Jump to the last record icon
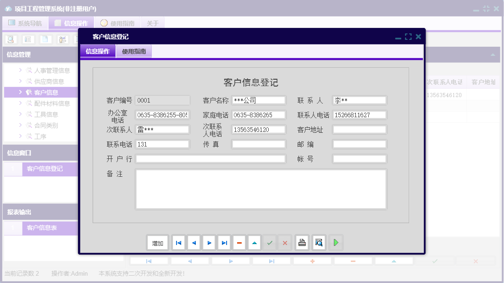The image size is (504, 283). [x=224, y=242]
